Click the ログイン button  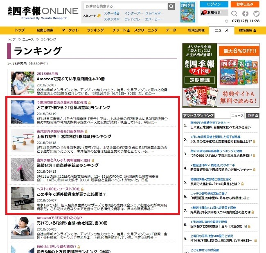pyautogui.click(x=214, y=4)
